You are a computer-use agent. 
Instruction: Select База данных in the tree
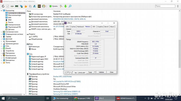tap(10, 60)
